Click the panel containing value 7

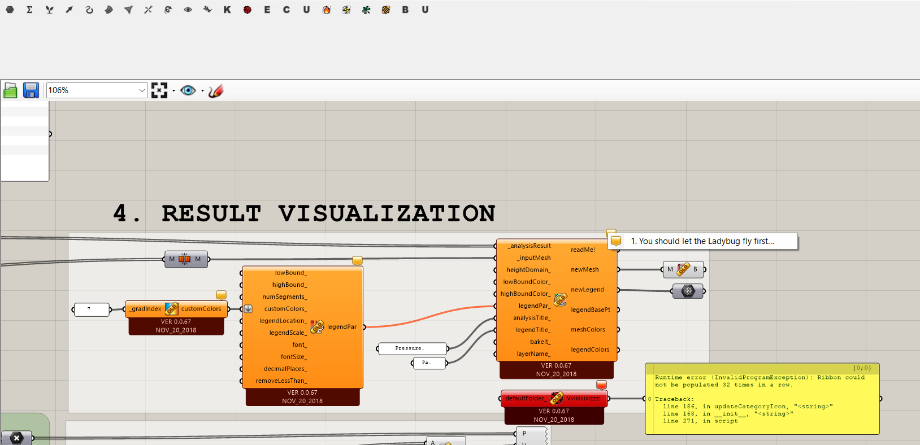[91, 309]
